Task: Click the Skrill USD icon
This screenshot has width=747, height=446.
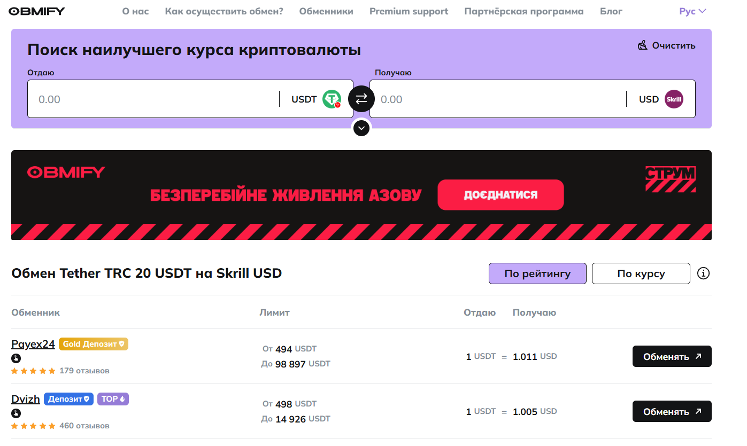Action: point(674,99)
